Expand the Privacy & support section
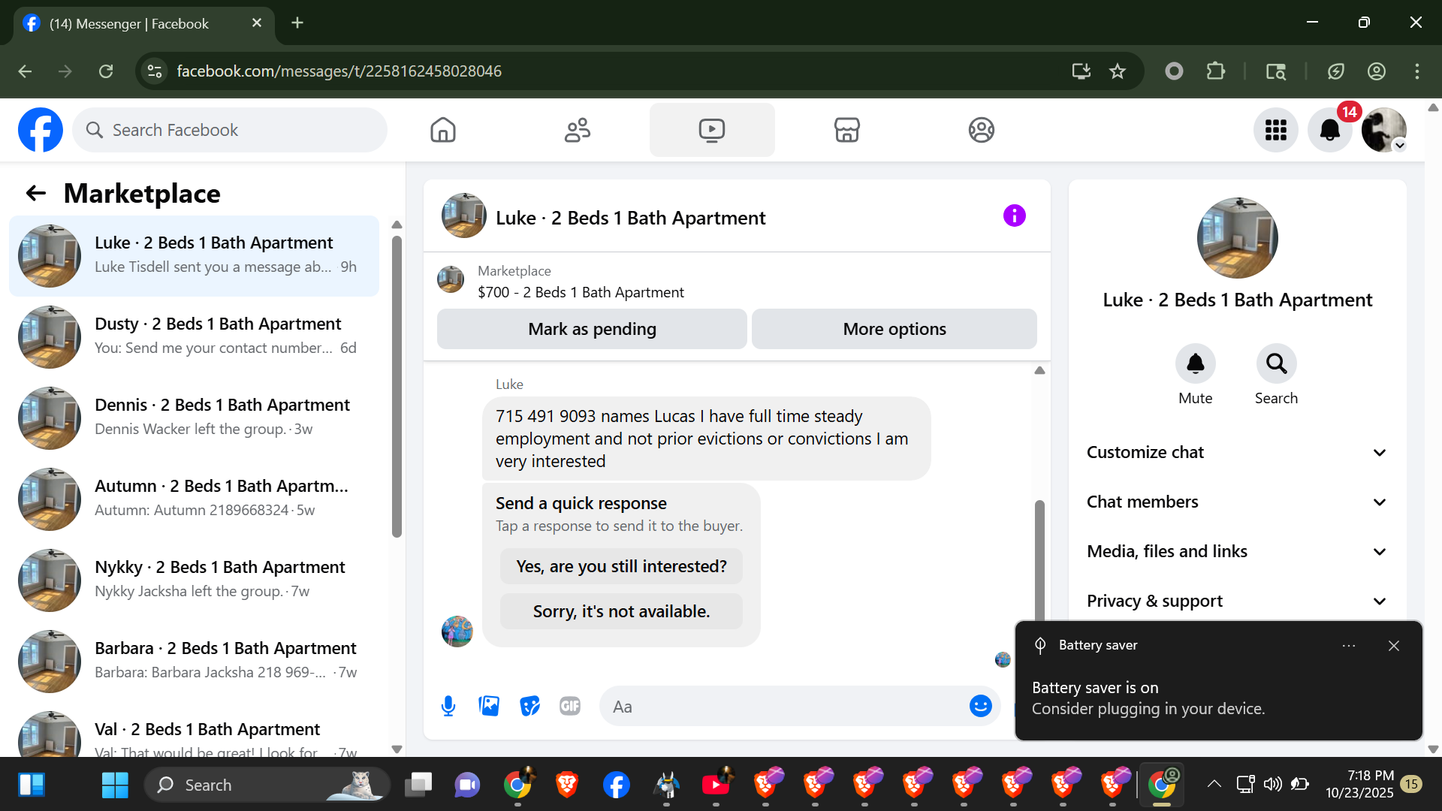Image resolution: width=1442 pixels, height=811 pixels. point(1236,601)
